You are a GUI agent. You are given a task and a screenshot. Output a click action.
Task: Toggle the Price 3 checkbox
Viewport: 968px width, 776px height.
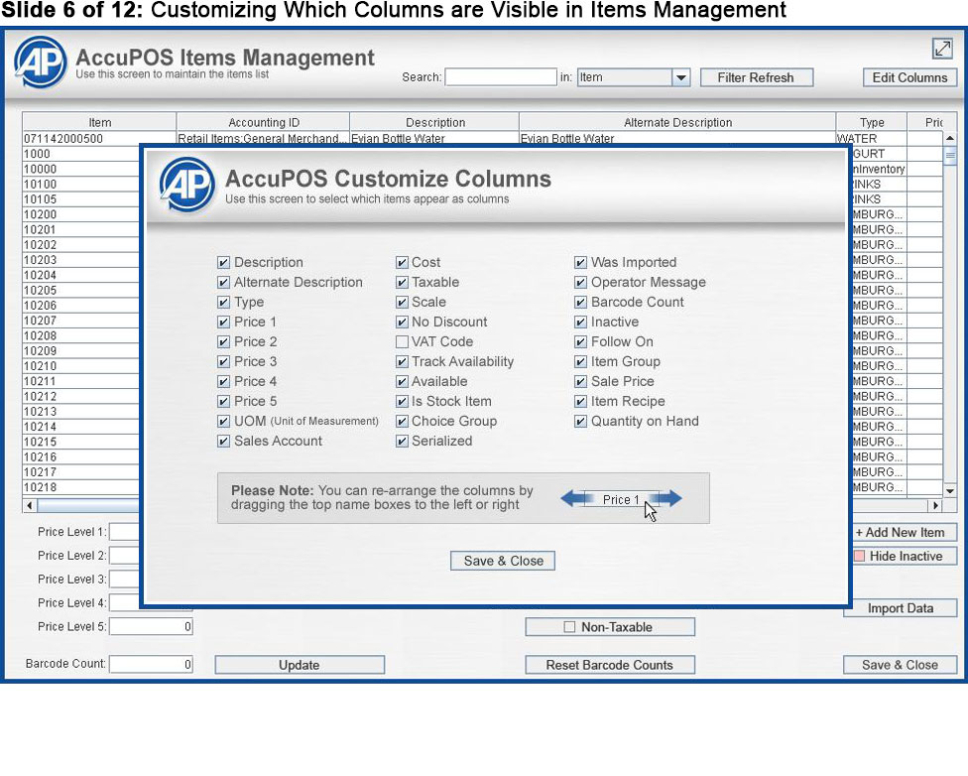223,361
